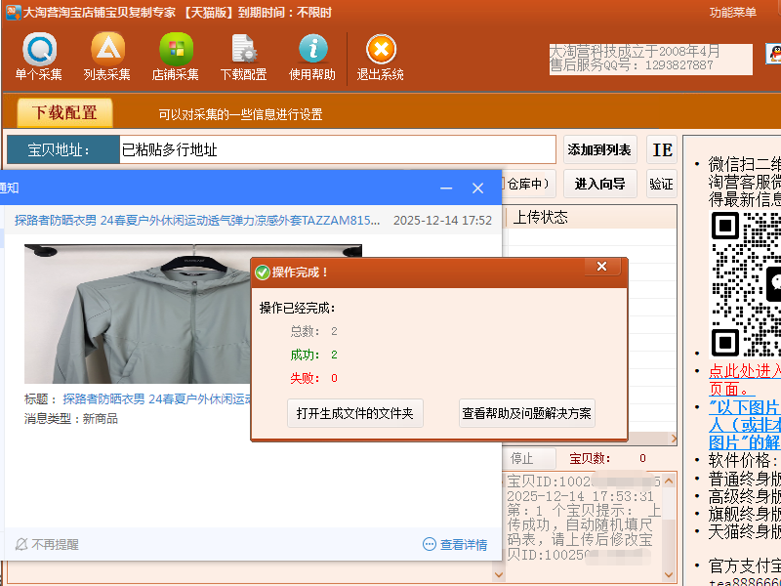Image resolution: width=781 pixels, height=586 pixels.
Task: Click 查看帮助及问题解决方案 button
Action: [527, 413]
